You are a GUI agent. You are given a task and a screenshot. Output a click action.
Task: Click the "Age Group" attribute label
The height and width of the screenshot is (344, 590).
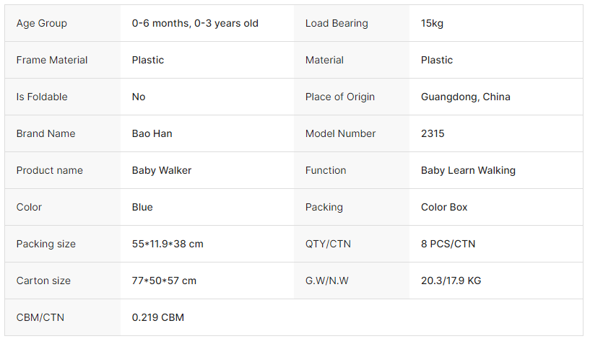pyautogui.click(x=42, y=23)
